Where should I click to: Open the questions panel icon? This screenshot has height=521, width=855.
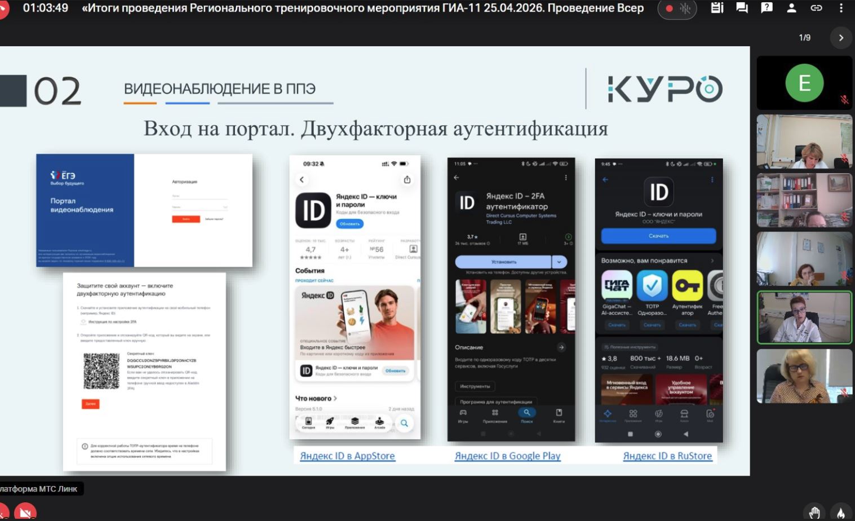click(767, 8)
